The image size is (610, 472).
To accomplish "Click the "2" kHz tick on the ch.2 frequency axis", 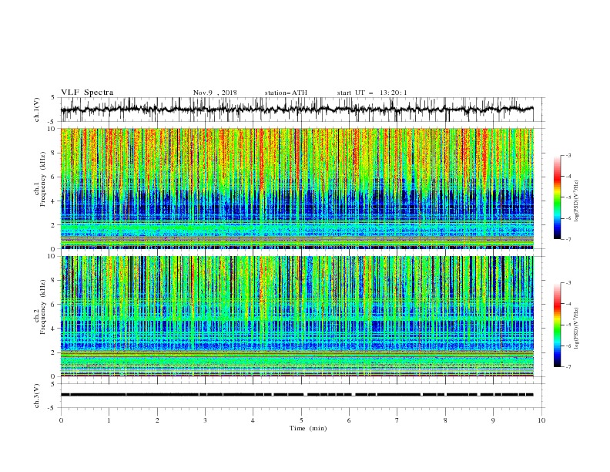I will pos(54,352).
